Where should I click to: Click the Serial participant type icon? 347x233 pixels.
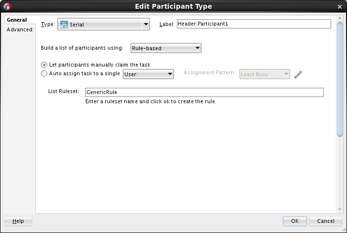(64, 25)
